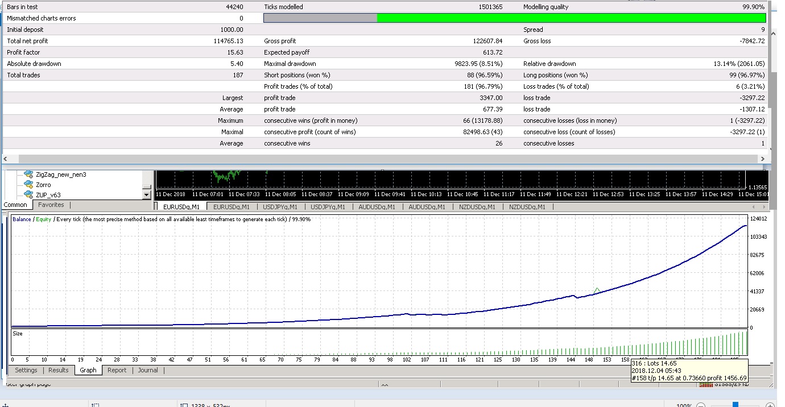This screenshot has width=785, height=407.
Task: Switch to the Results tab
Action: click(x=59, y=370)
